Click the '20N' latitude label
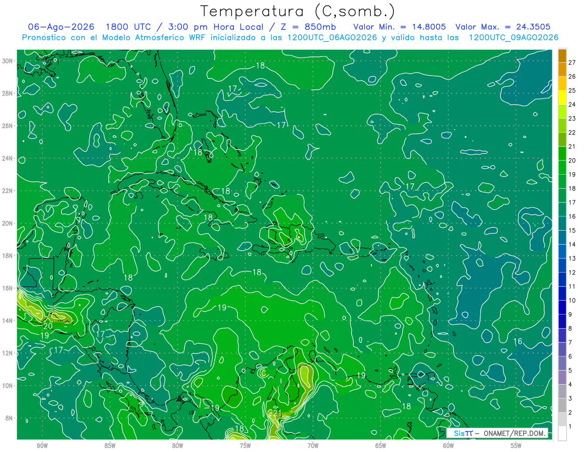Screen dimensions: 585x452 [x=8, y=223]
